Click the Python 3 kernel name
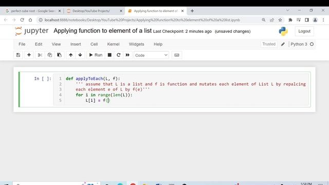The width and height of the screenshot is (329, 185). (x=299, y=44)
